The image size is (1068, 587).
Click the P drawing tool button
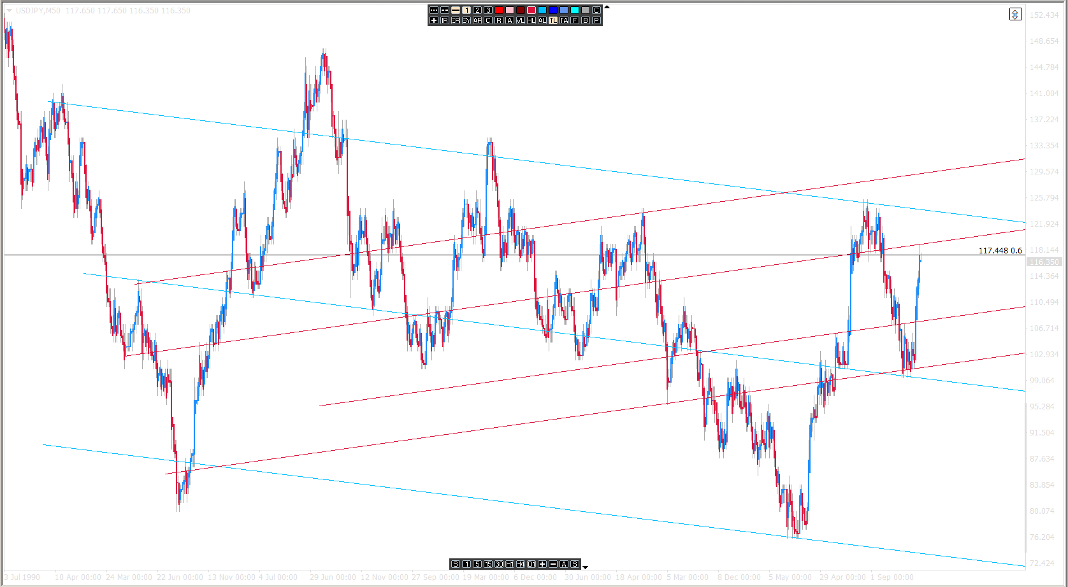click(596, 20)
